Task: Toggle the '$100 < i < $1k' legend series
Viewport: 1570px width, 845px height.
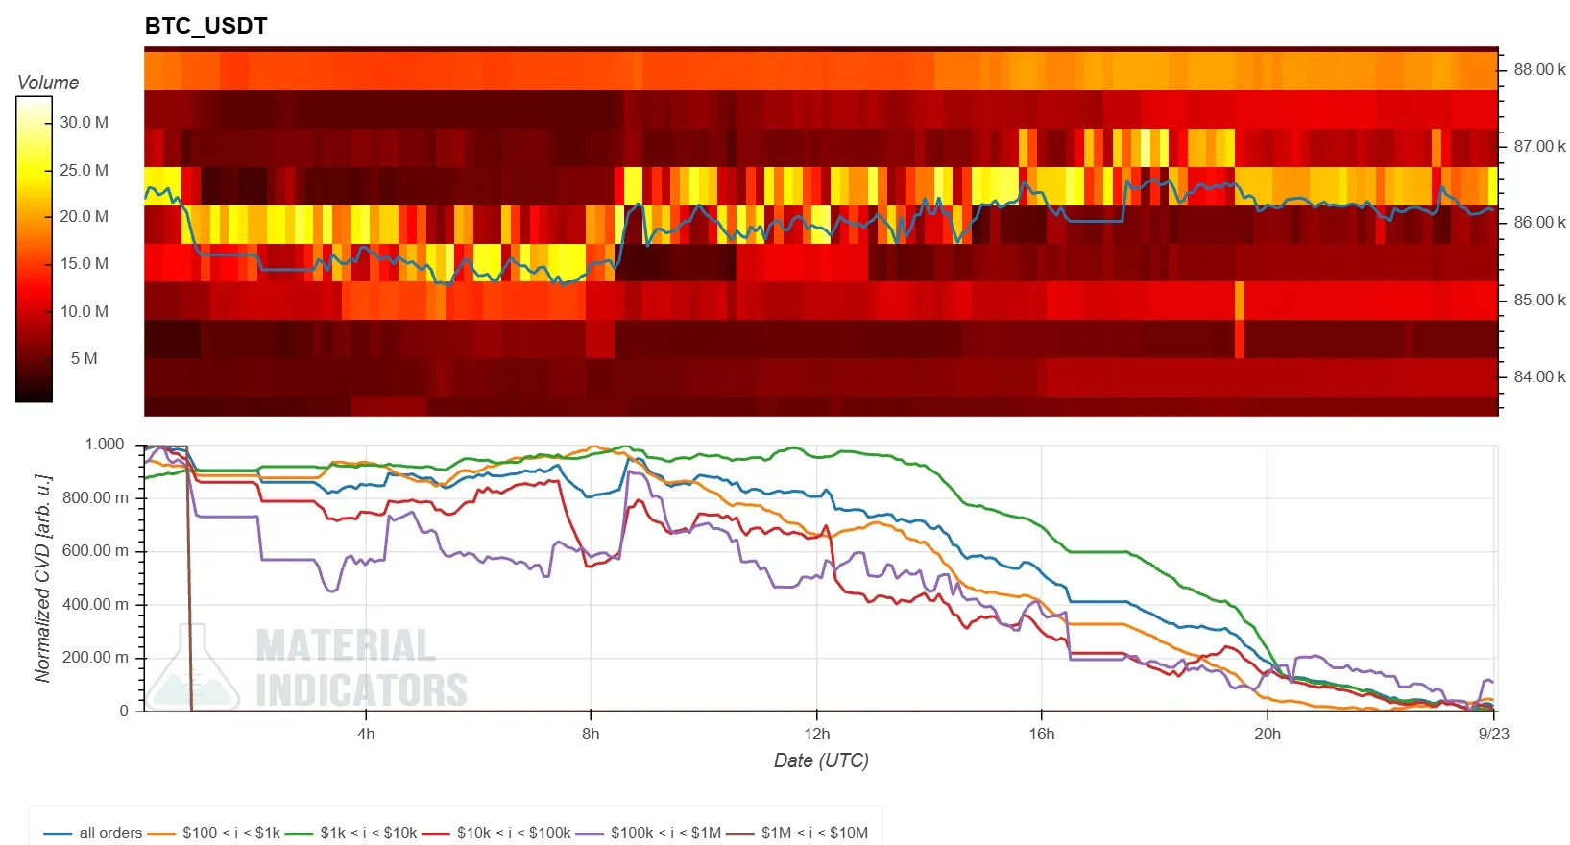Action: 214,833
